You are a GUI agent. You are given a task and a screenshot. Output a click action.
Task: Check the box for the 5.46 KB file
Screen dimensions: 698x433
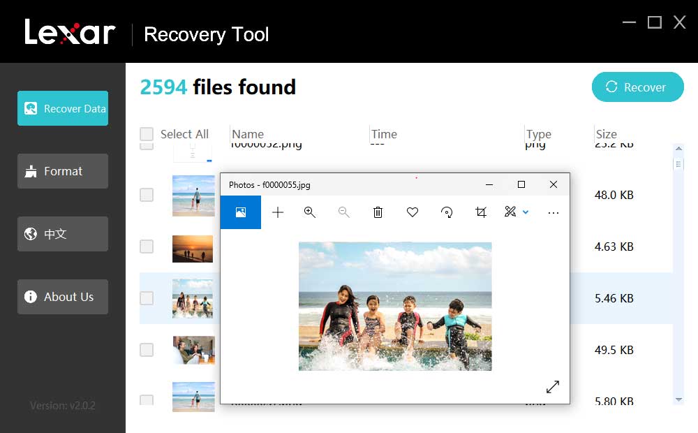pos(147,298)
